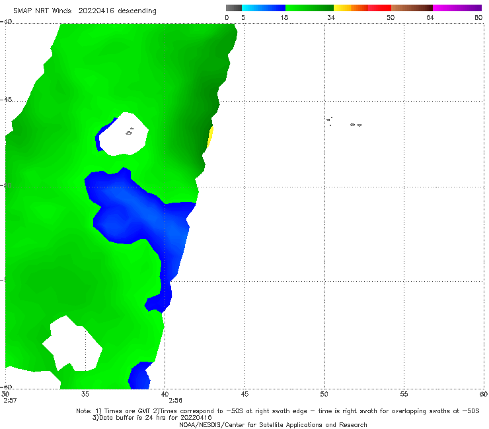
Task: Click the gray 0-5 segment of color bar
Action: pyautogui.click(x=234, y=8)
